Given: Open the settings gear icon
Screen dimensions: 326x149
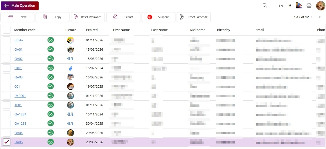Looking at the screenshot, I should coord(309,6).
